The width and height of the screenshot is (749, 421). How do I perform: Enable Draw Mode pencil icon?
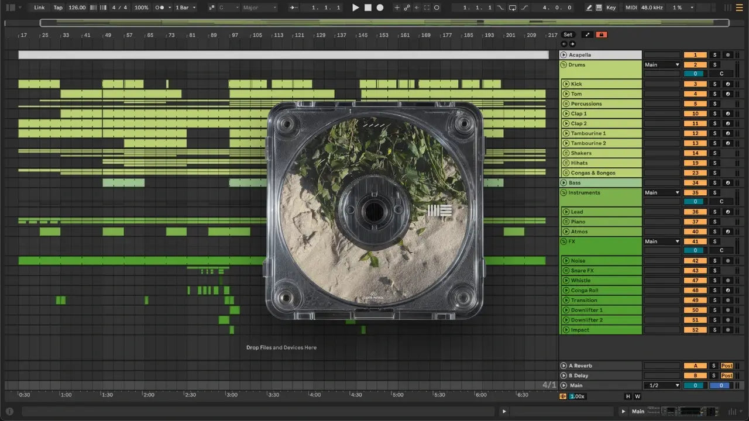coord(588,8)
